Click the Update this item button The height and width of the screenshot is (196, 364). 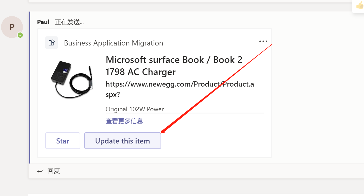click(123, 141)
